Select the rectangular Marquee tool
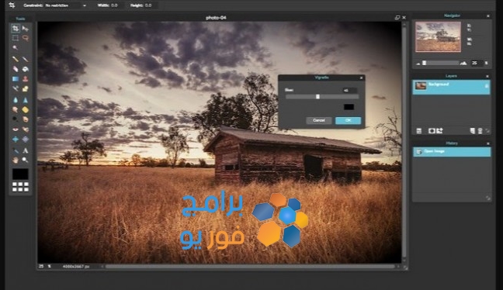Viewport: 503px width, 290px height. click(x=15, y=38)
